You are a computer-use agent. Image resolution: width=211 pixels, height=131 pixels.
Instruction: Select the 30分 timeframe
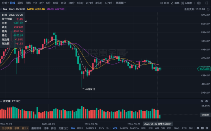click(71, 3)
